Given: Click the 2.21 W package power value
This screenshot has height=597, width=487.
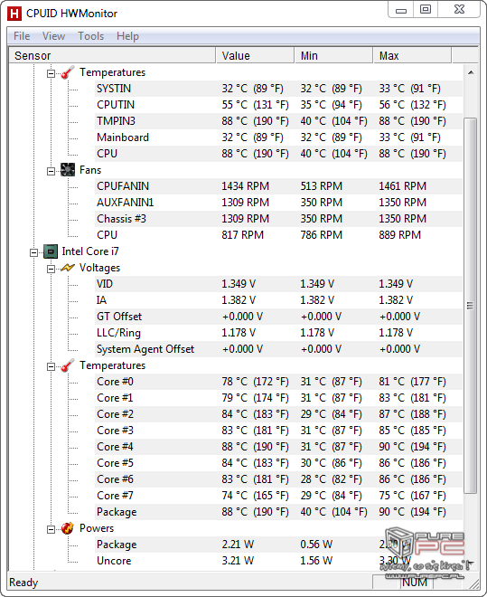Looking at the screenshot, I should (238, 545).
